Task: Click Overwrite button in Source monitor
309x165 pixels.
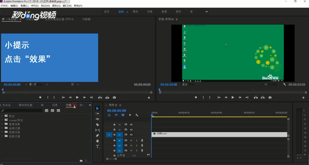Action: 107,97
